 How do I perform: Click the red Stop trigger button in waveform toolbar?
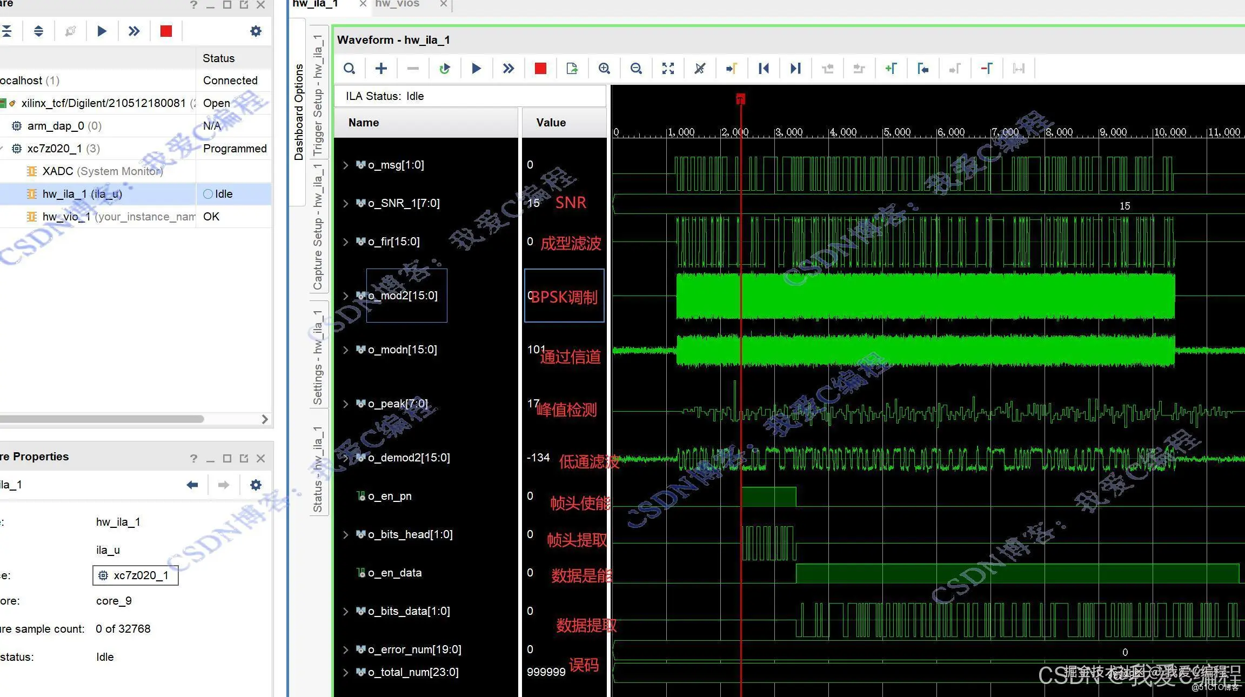[540, 69]
